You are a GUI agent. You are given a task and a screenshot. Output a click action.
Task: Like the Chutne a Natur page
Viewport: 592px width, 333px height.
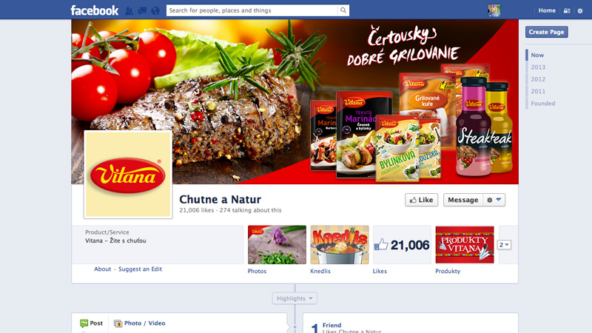click(x=421, y=200)
